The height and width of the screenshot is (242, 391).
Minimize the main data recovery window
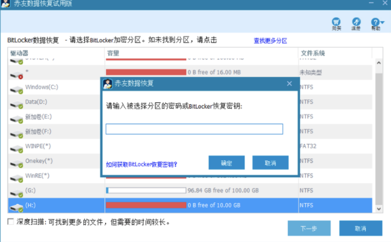pyautogui.click(x=371, y=3)
